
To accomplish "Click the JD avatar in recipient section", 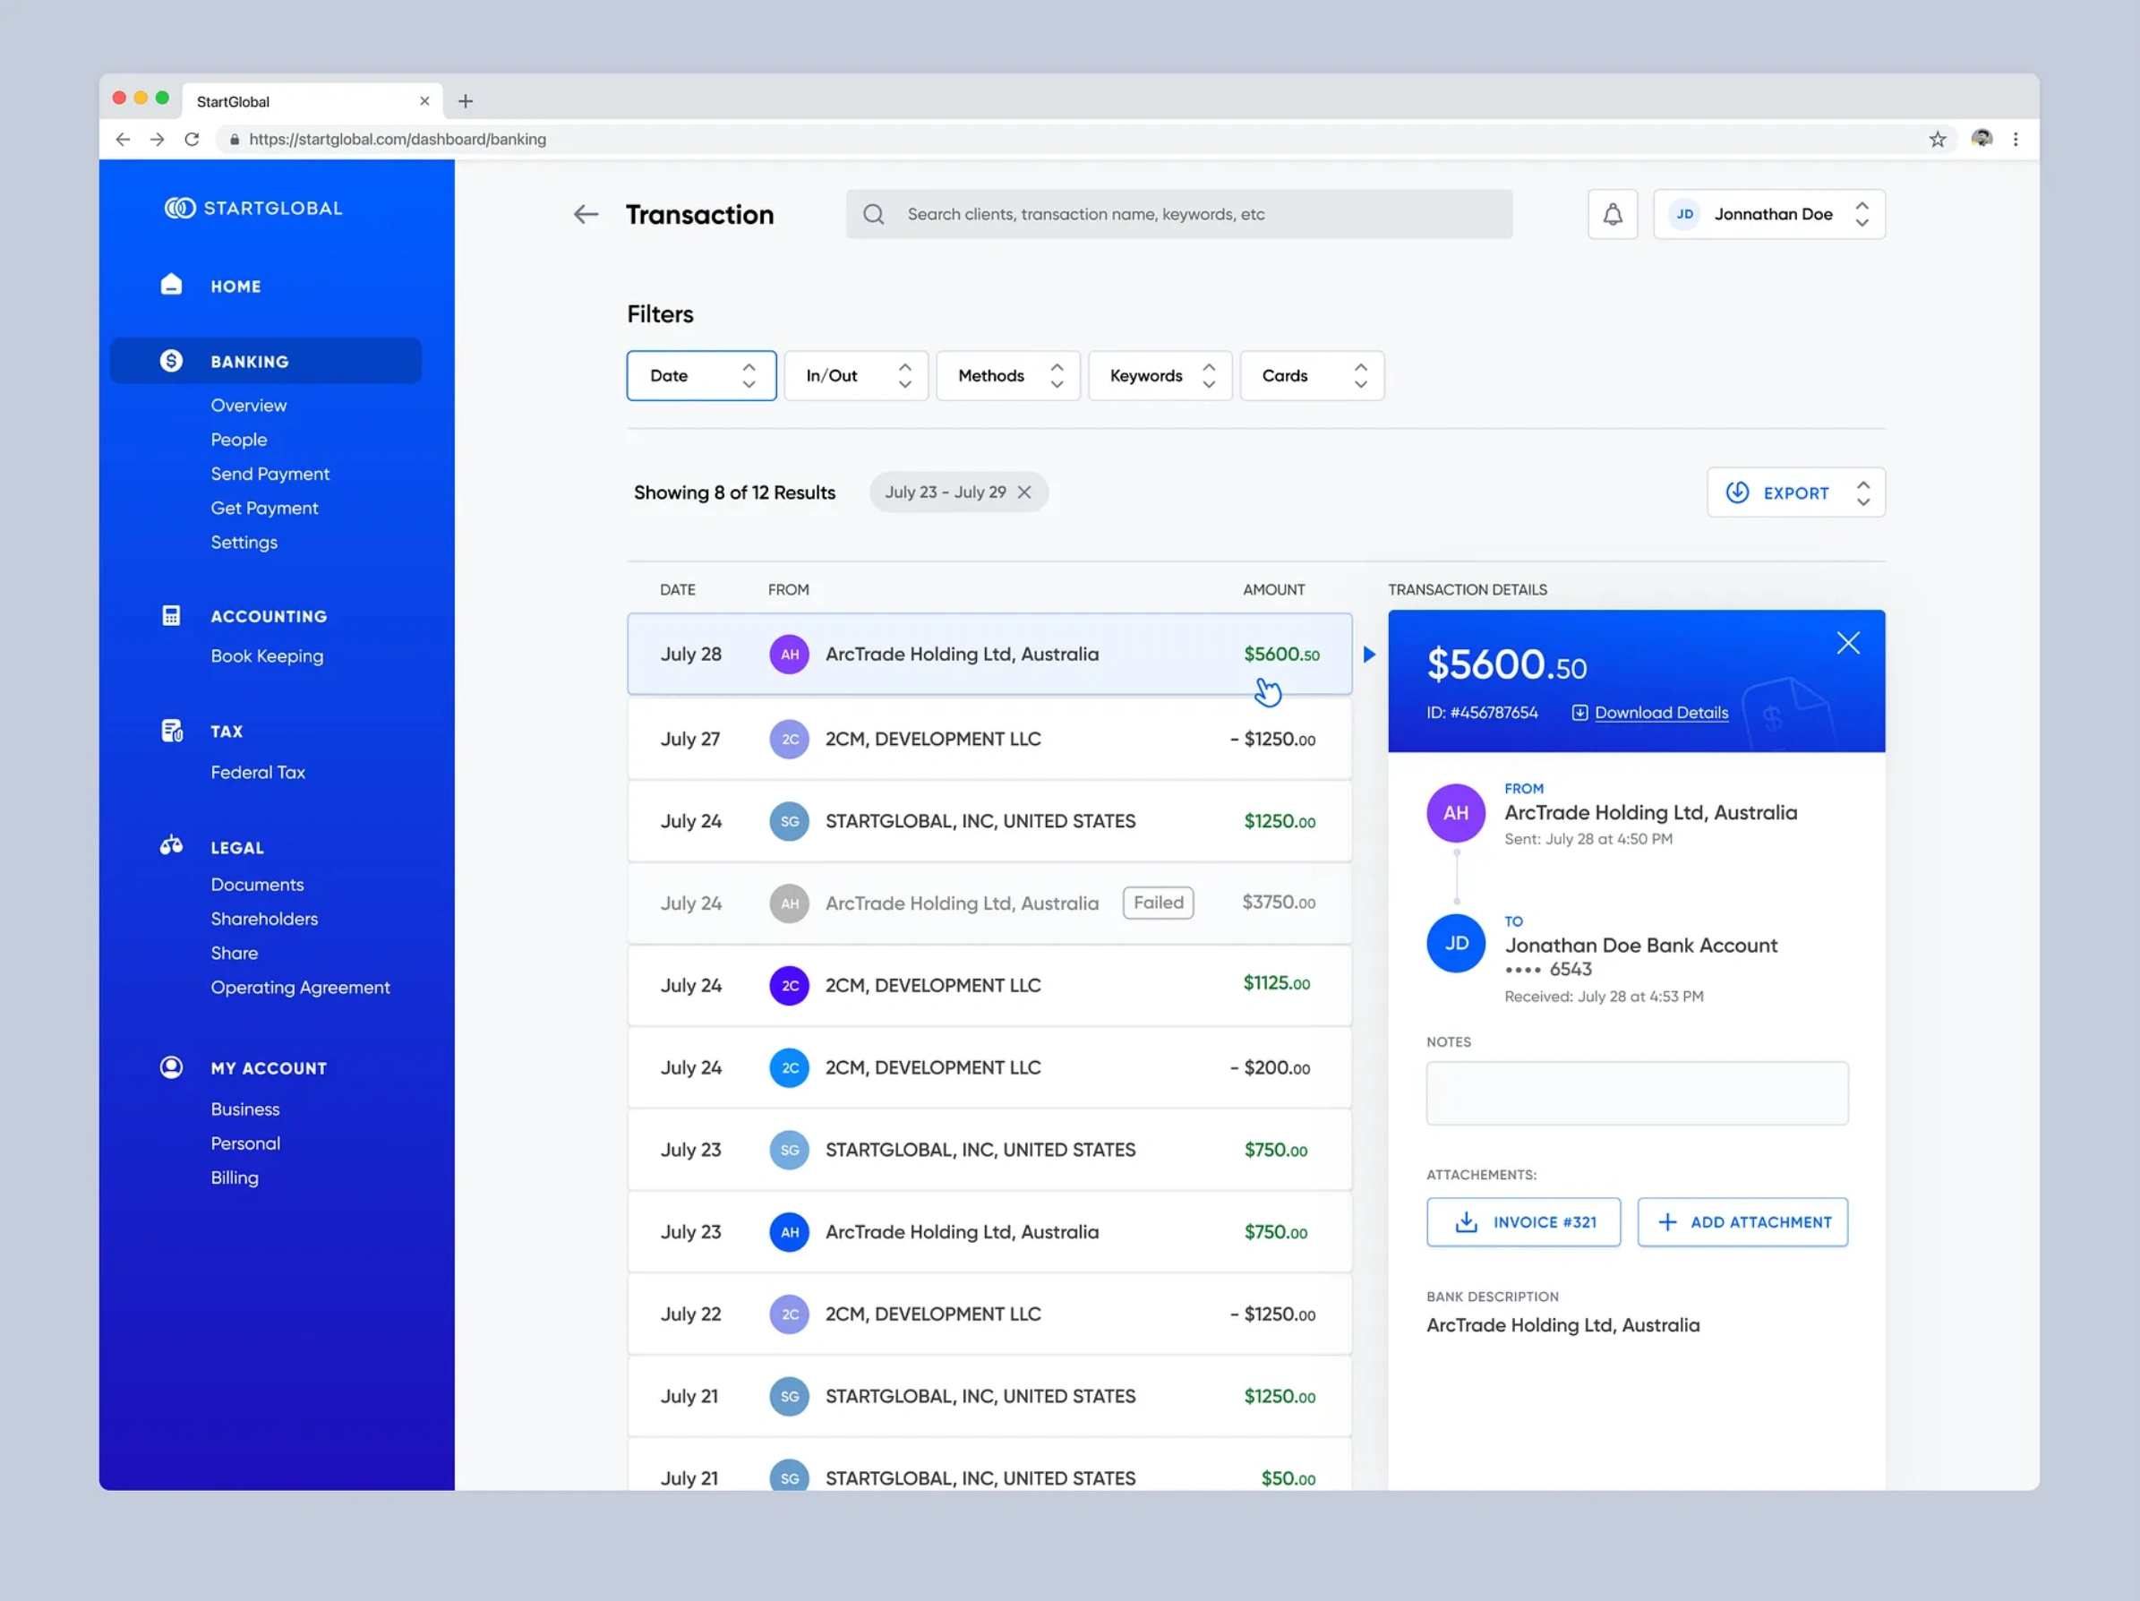I will [1456, 943].
